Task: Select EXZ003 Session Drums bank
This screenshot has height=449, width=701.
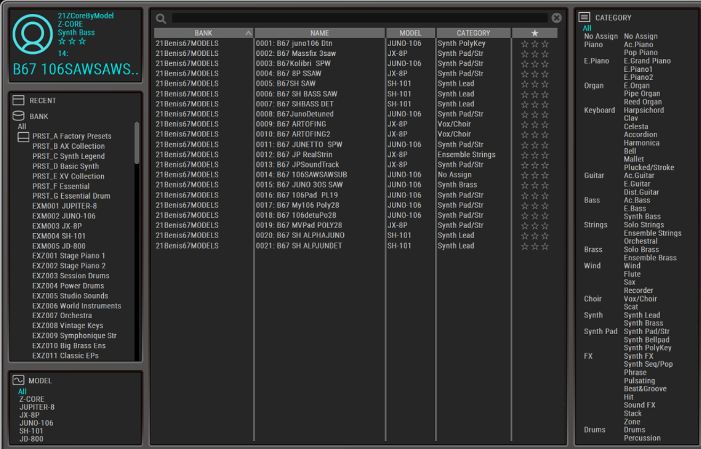Action: [71, 276]
